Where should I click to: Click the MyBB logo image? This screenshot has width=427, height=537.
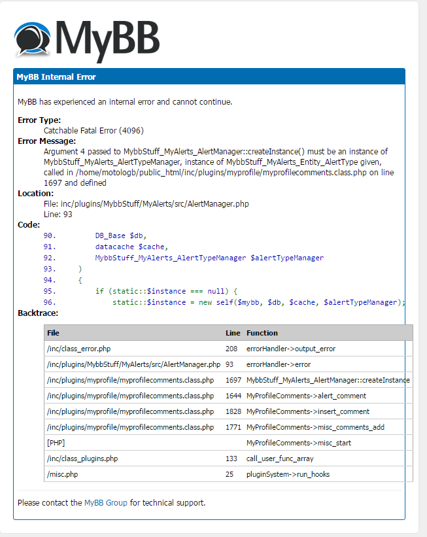[87, 41]
